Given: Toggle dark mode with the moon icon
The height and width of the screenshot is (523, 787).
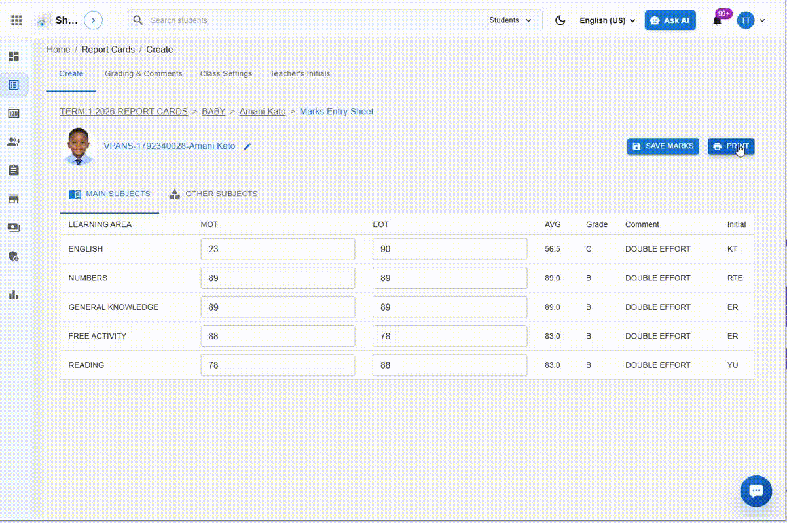Looking at the screenshot, I should click(x=560, y=20).
